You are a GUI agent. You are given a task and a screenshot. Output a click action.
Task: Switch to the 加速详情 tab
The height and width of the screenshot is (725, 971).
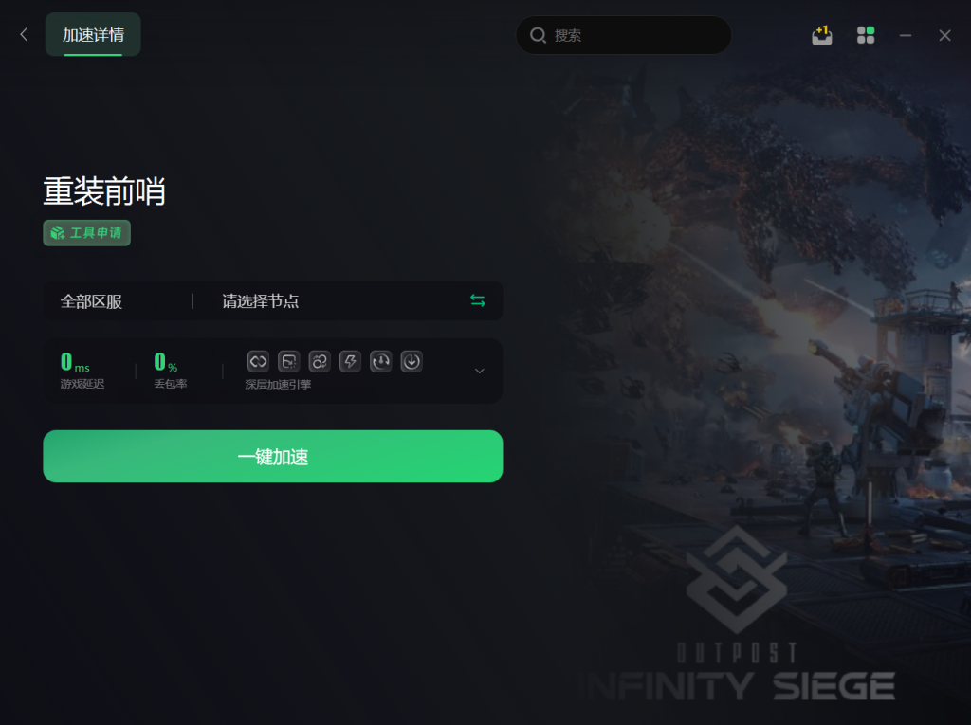(x=93, y=35)
